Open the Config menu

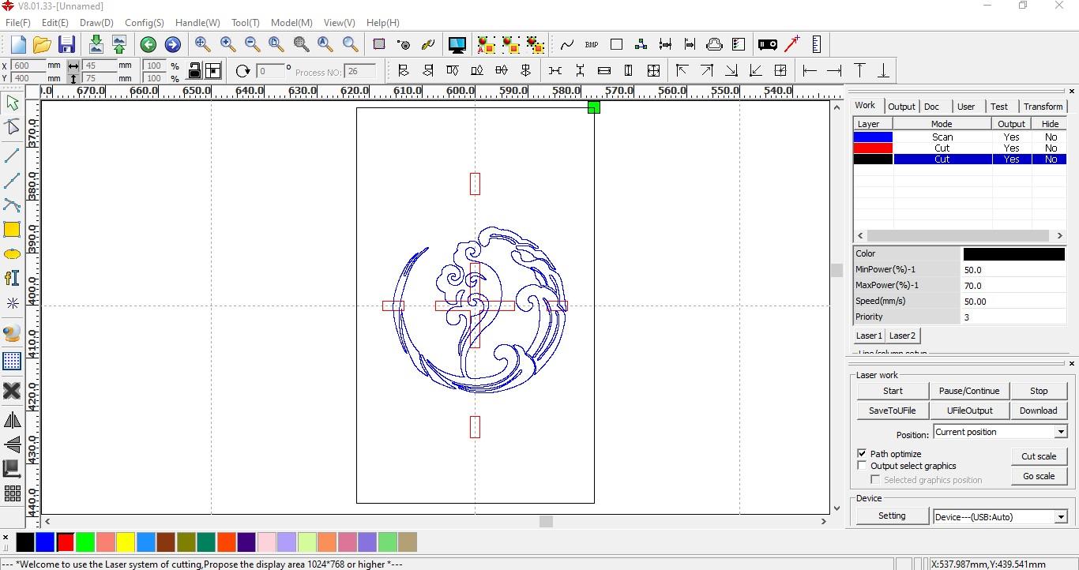tap(145, 23)
